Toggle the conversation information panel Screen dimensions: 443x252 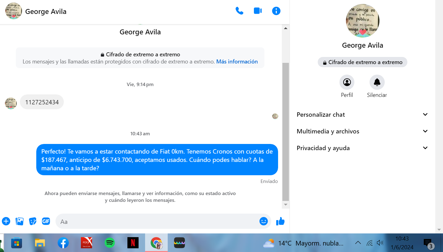click(276, 11)
